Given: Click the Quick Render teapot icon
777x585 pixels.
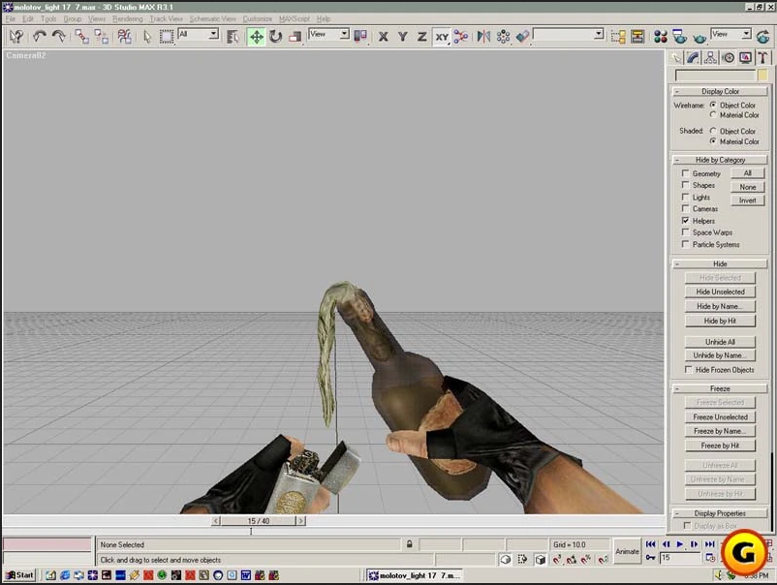Looking at the screenshot, I should 699,36.
